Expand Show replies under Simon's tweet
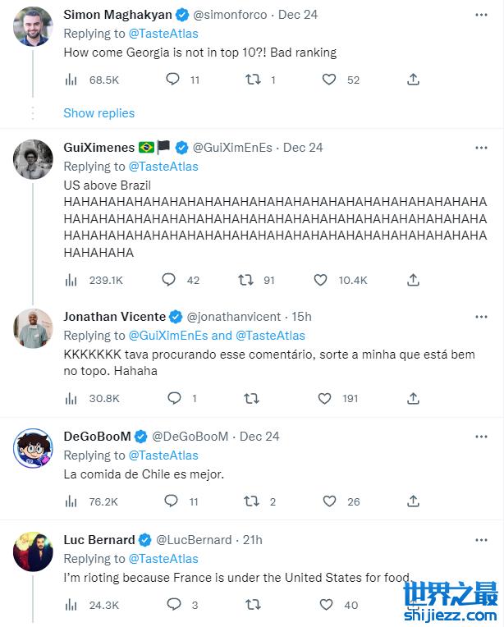504x627 pixels. [x=99, y=113]
